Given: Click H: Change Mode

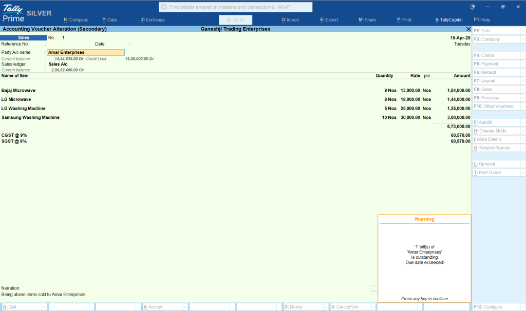Looking at the screenshot, I should pos(497,131).
